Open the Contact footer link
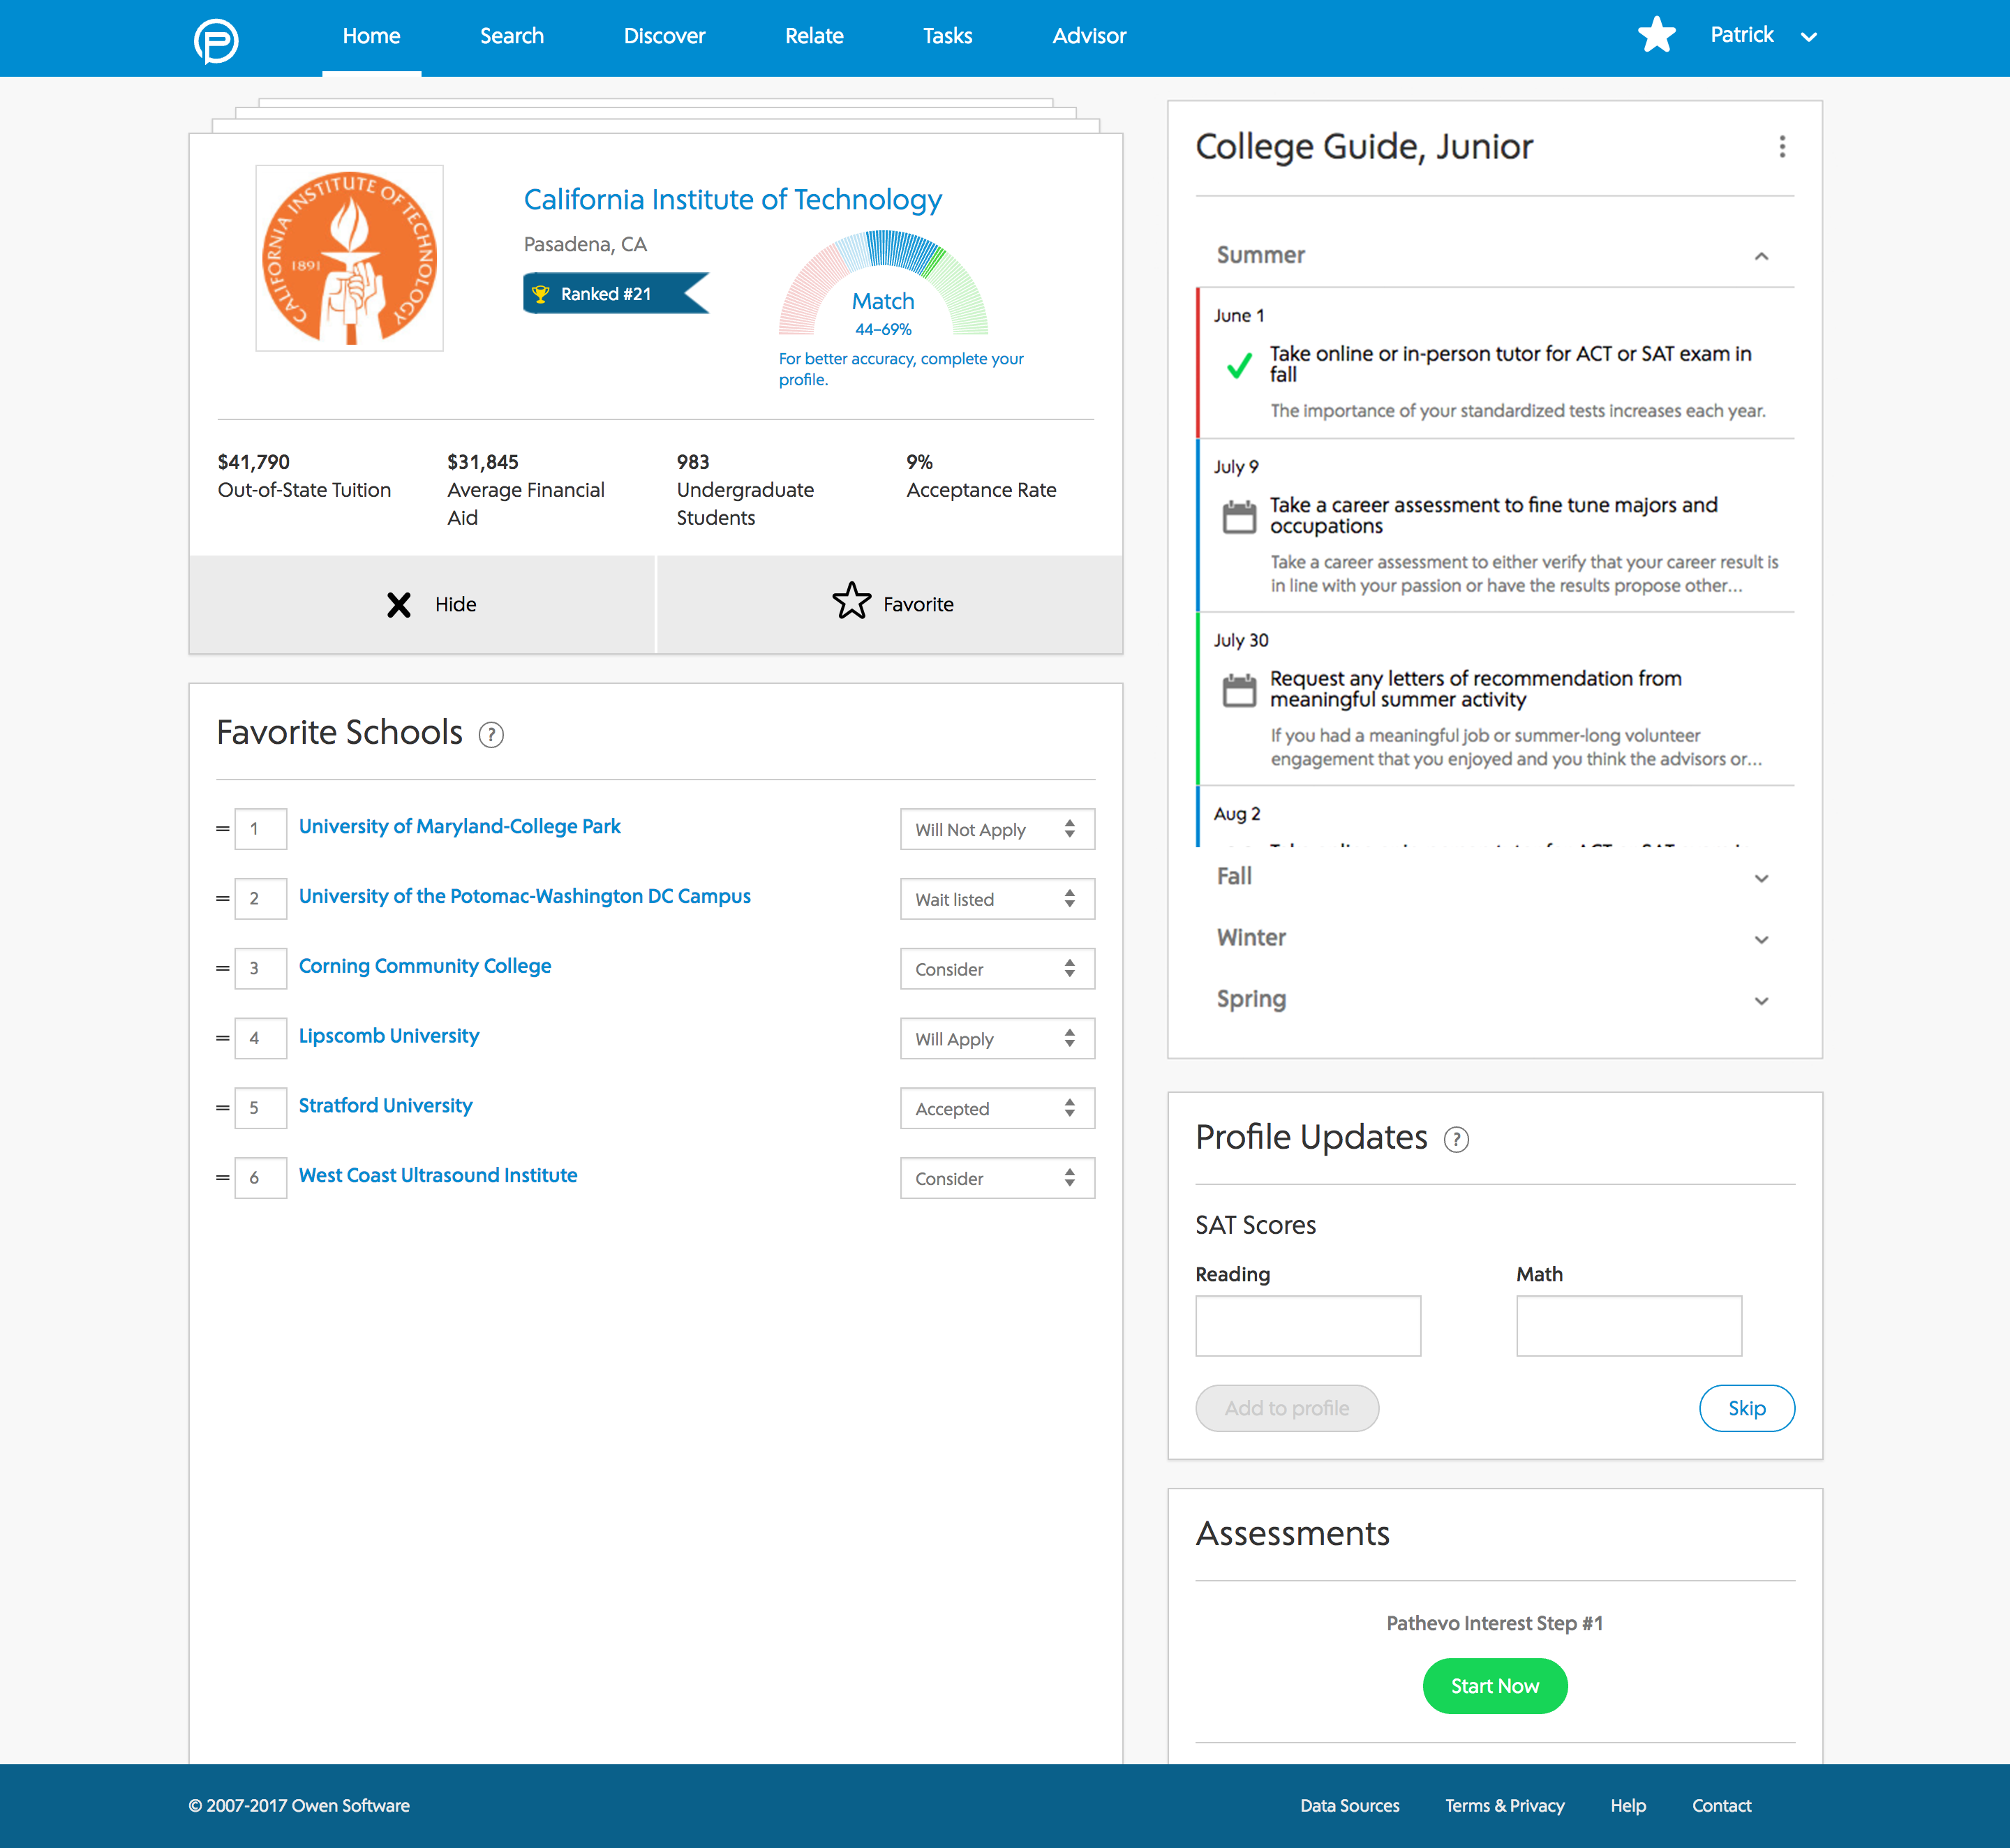Image resolution: width=2010 pixels, height=1848 pixels. click(x=1721, y=1806)
